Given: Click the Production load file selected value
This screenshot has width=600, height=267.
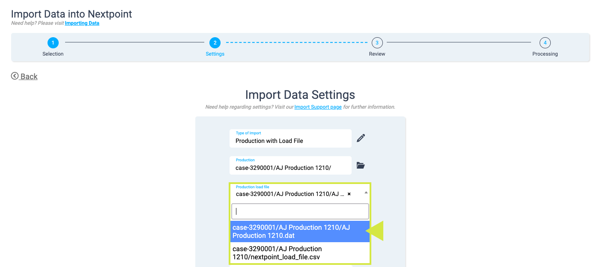Looking at the screenshot, I should (290, 194).
